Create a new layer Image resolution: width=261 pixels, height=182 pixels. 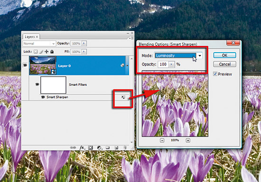(116, 147)
